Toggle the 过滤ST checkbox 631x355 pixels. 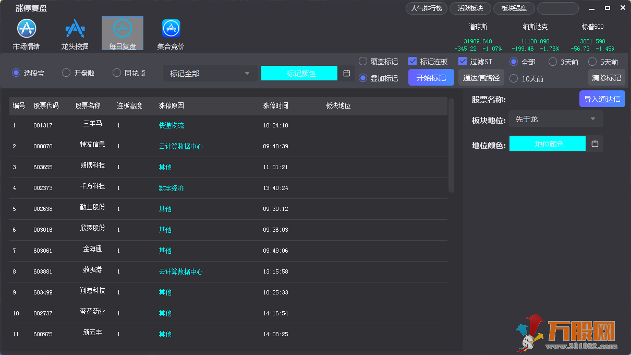click(x=475, y=62)
